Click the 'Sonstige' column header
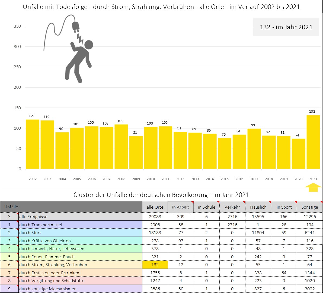The image size is (323, 293). (310, 207)
